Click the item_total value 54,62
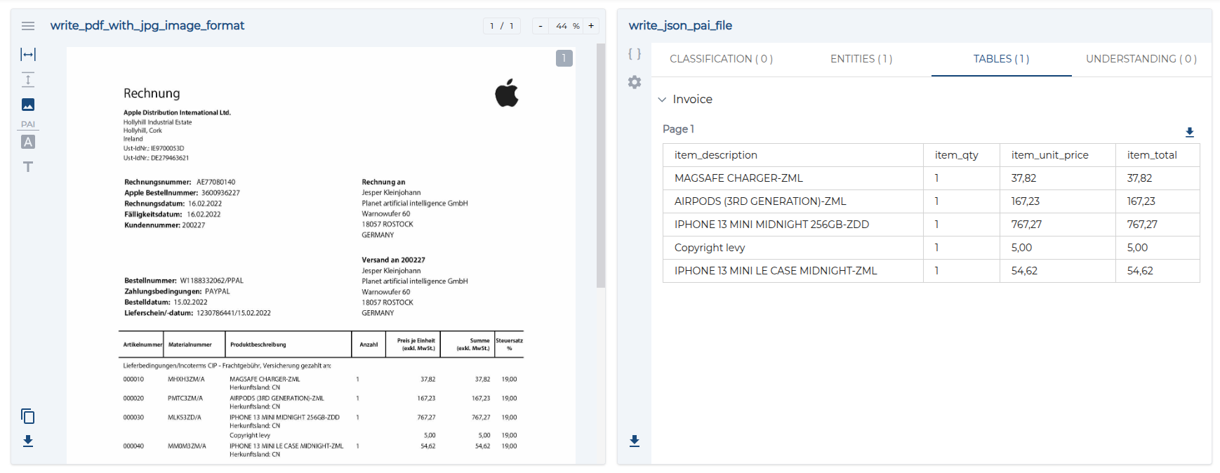The image size is (1220, 473). pos(1158,271)
